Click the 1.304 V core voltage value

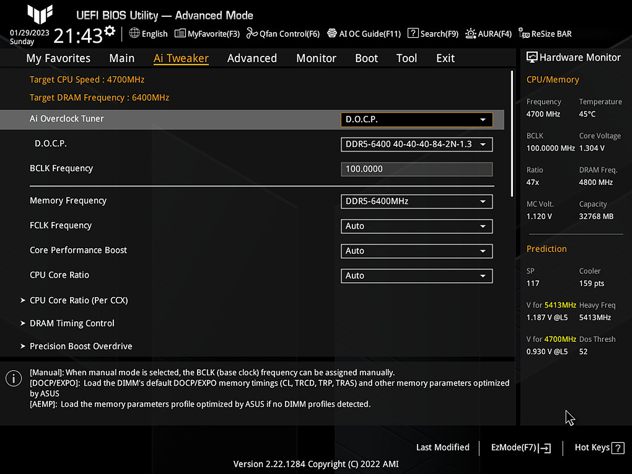pyautogui.click(x=592, y=148)
